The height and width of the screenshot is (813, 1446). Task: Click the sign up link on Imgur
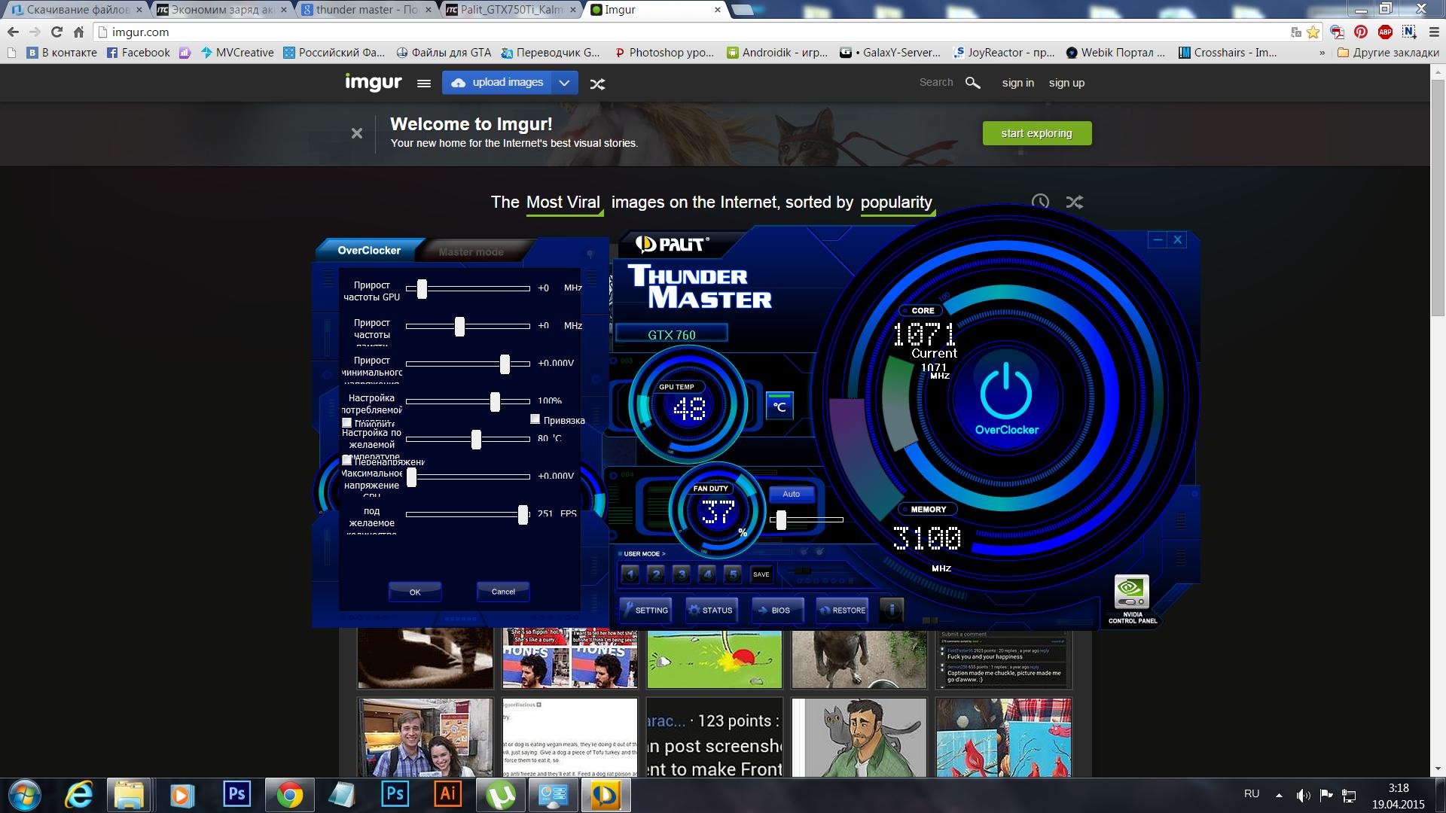click(x=1066, y=83)
